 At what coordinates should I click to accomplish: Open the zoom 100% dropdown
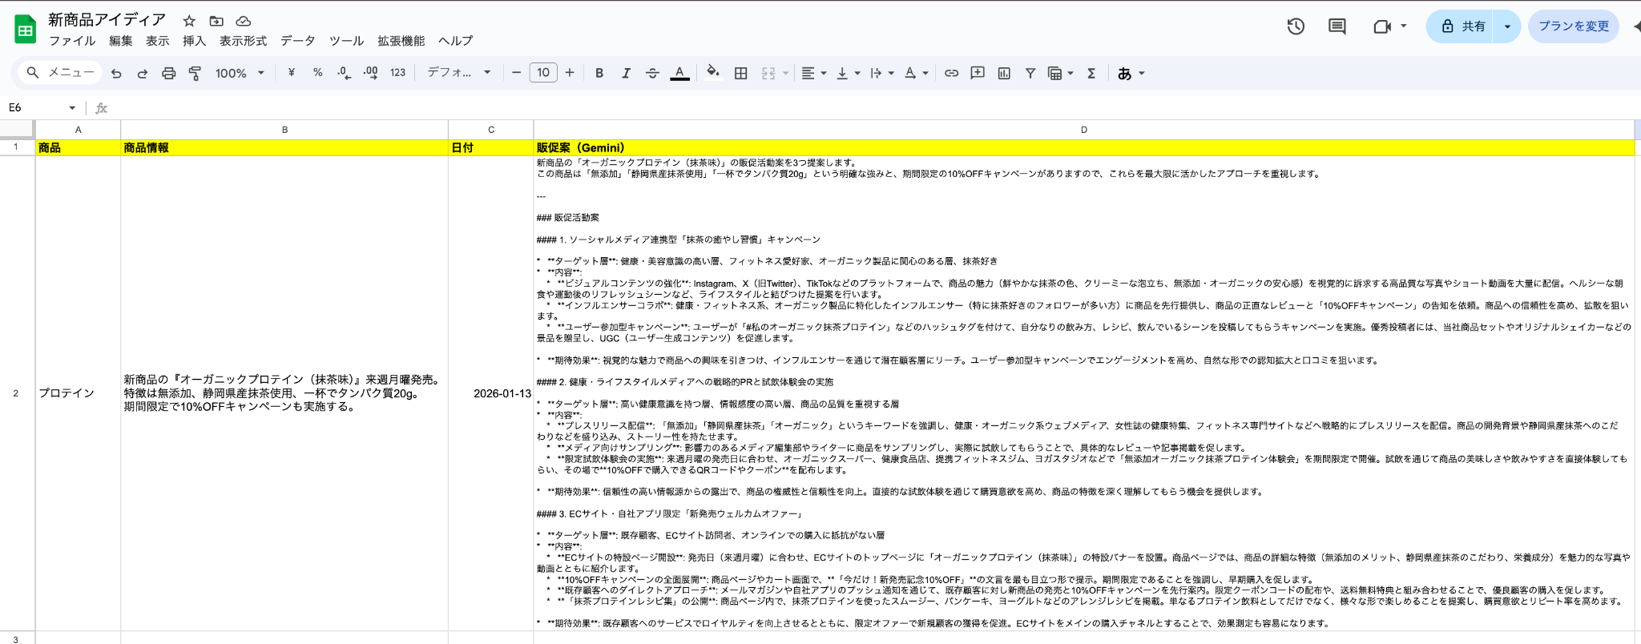[240, 73]
